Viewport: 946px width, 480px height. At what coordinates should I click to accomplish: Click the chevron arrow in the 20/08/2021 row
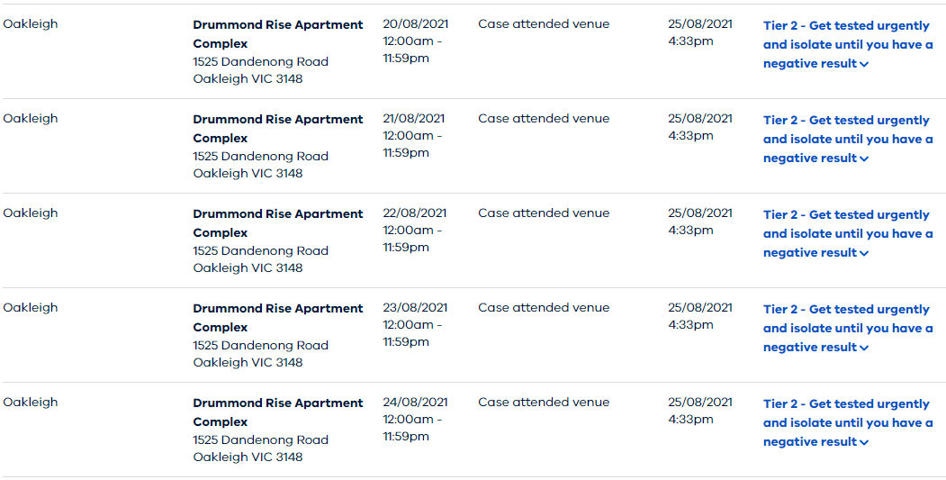[864, 65]
